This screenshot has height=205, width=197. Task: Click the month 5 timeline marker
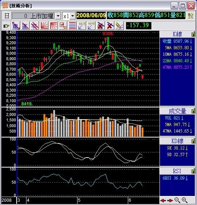pyautogui.click(x=79, y=200)
